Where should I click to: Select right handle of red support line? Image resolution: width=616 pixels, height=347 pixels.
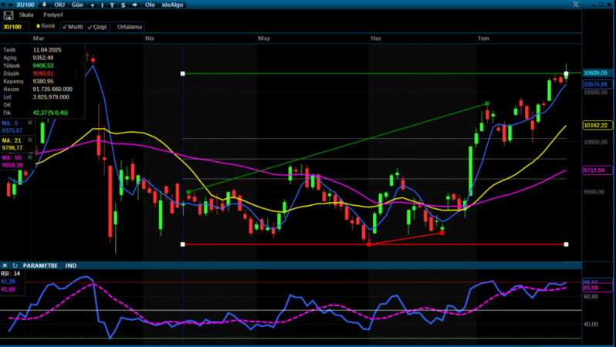tap(566, 244)
